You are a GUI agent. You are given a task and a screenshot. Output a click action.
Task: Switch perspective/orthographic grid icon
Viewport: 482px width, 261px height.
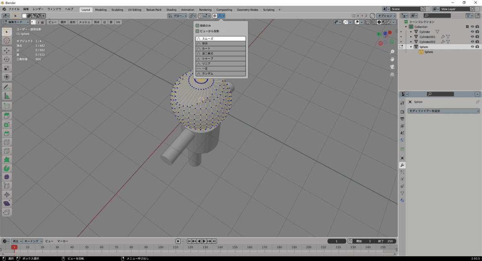point(392,75)
